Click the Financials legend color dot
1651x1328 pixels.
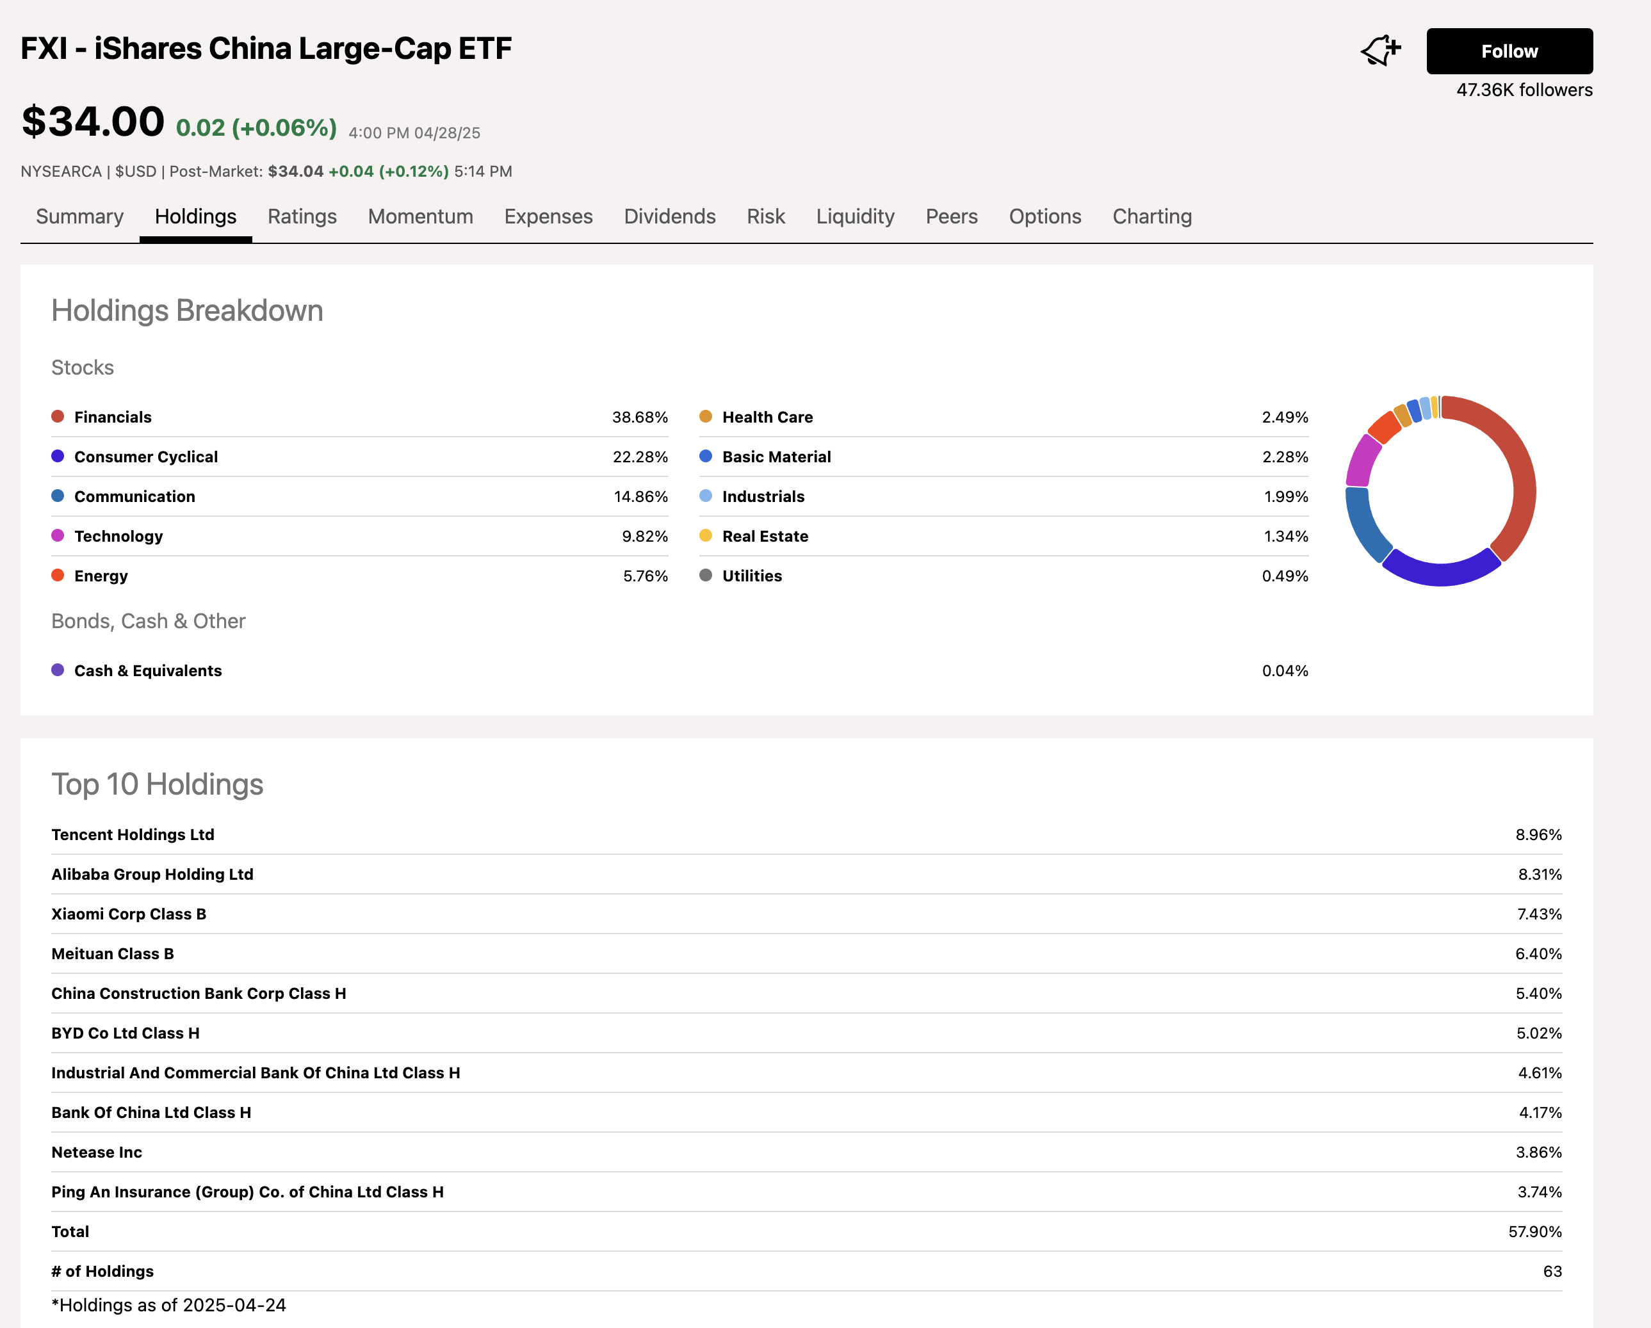pos(56,416)
